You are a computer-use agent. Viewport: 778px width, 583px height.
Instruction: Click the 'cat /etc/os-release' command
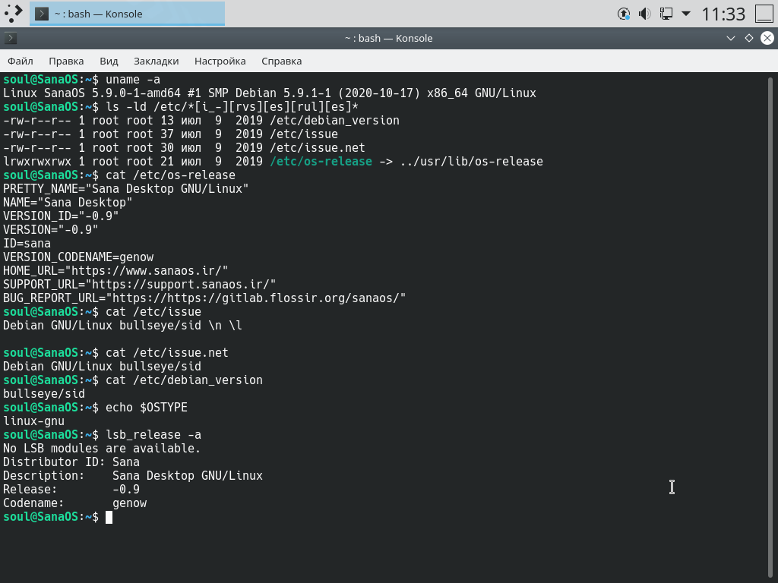(170, 175)
